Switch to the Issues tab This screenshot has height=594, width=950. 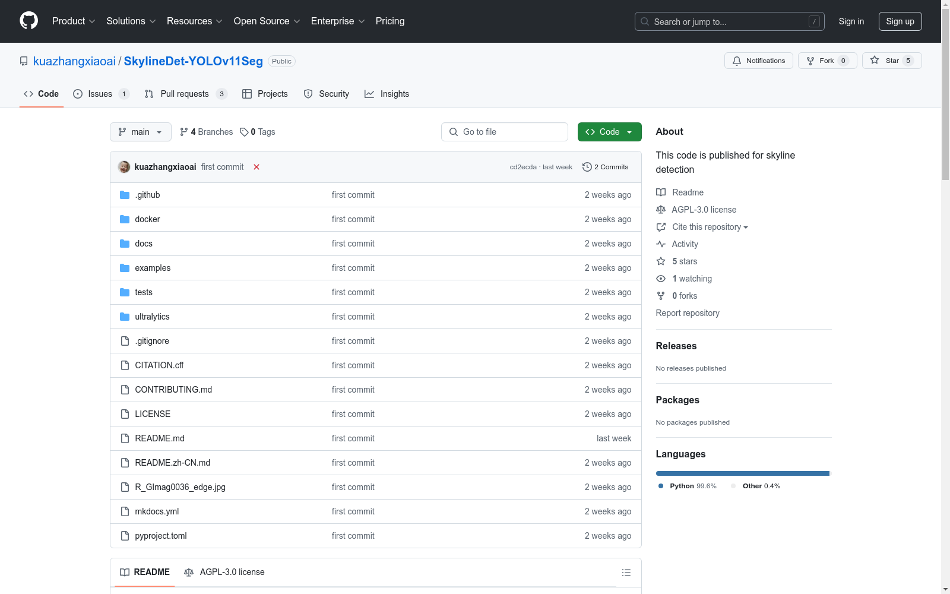coord(101,94)
